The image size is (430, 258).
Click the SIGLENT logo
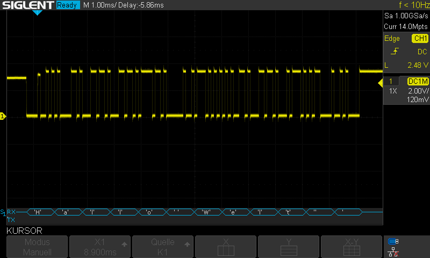click(x=28, y=5)
